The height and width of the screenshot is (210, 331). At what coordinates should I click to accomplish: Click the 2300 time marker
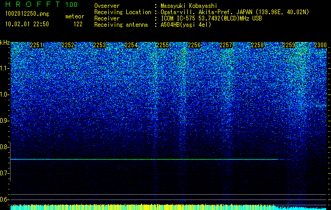(320, 45)
